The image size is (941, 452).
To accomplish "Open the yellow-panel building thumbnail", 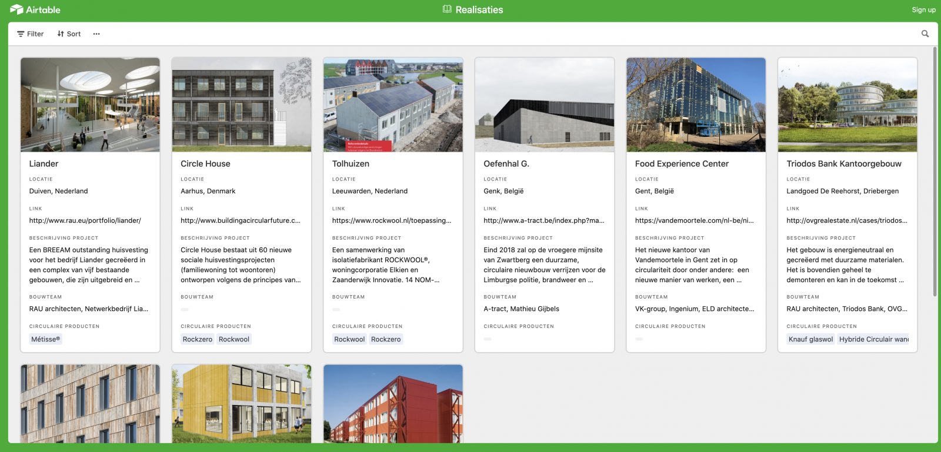I will 242,404.
